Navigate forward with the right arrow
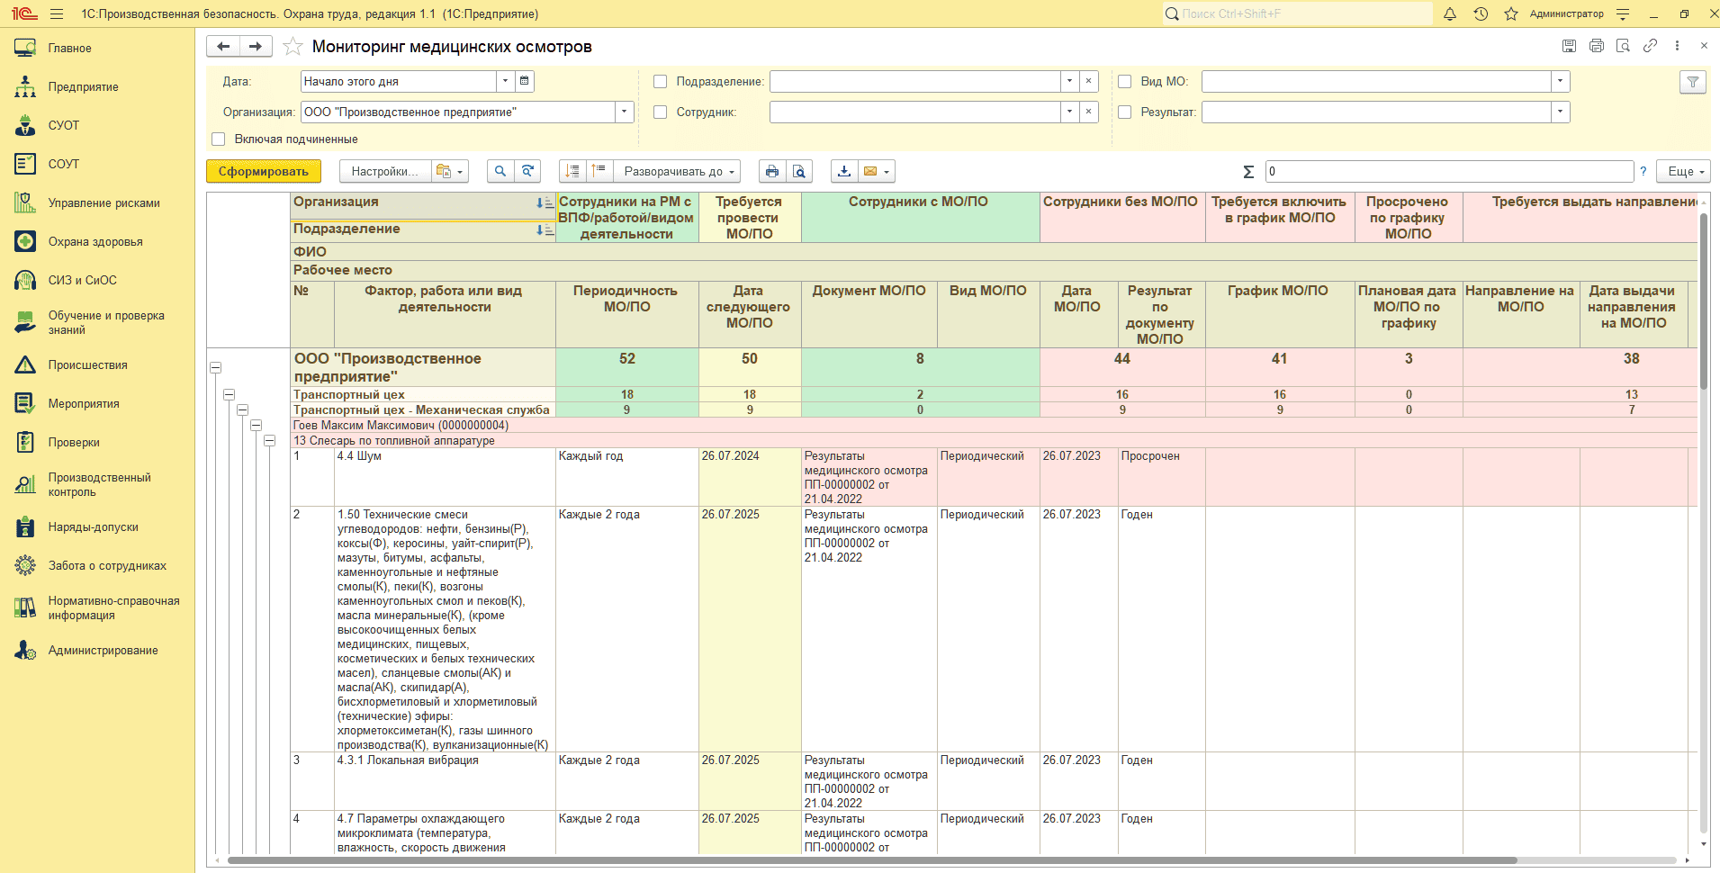This screenshot has height=873, width=1720. [x=256, y=47]
